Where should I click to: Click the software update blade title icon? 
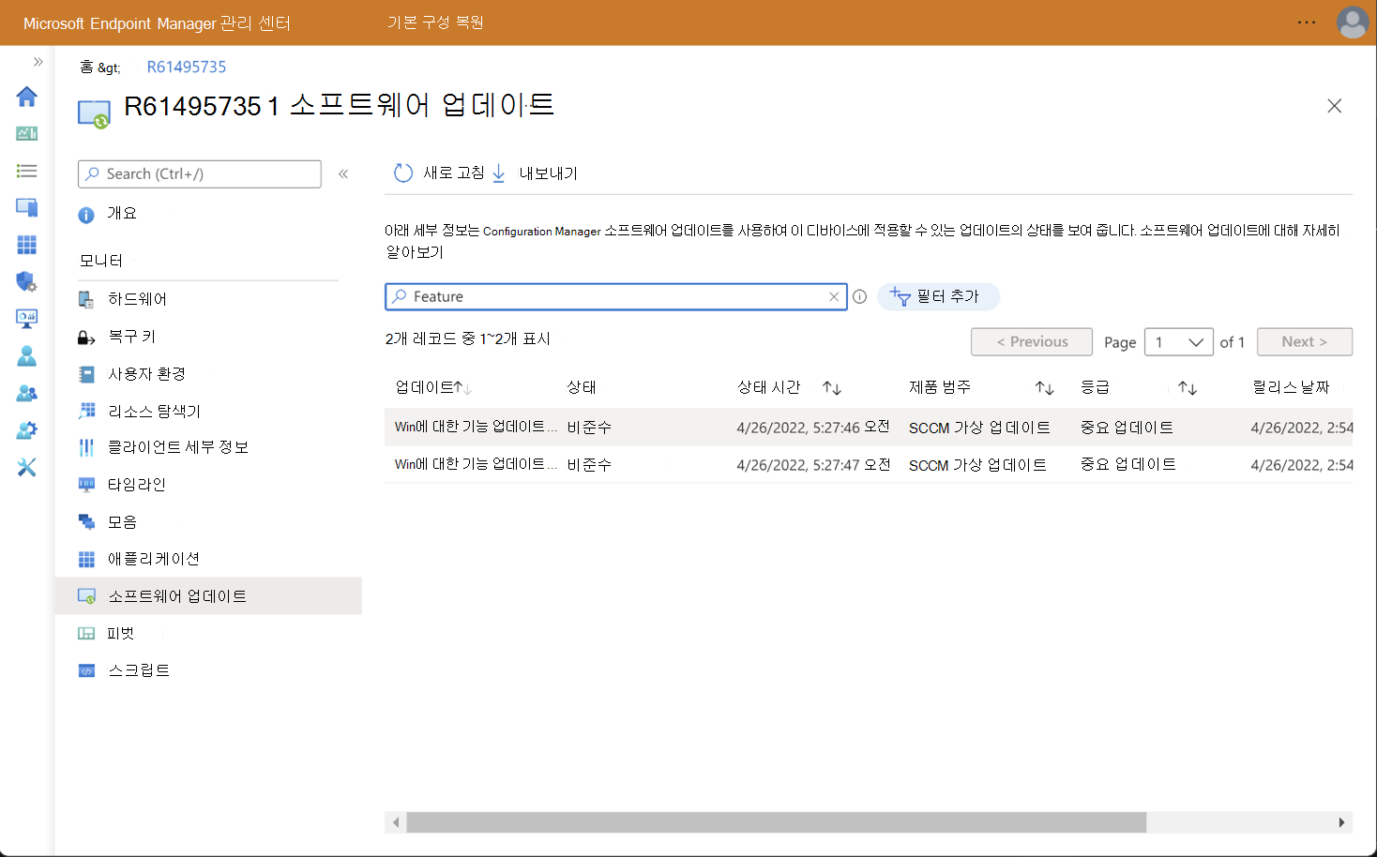coord(94,113)
